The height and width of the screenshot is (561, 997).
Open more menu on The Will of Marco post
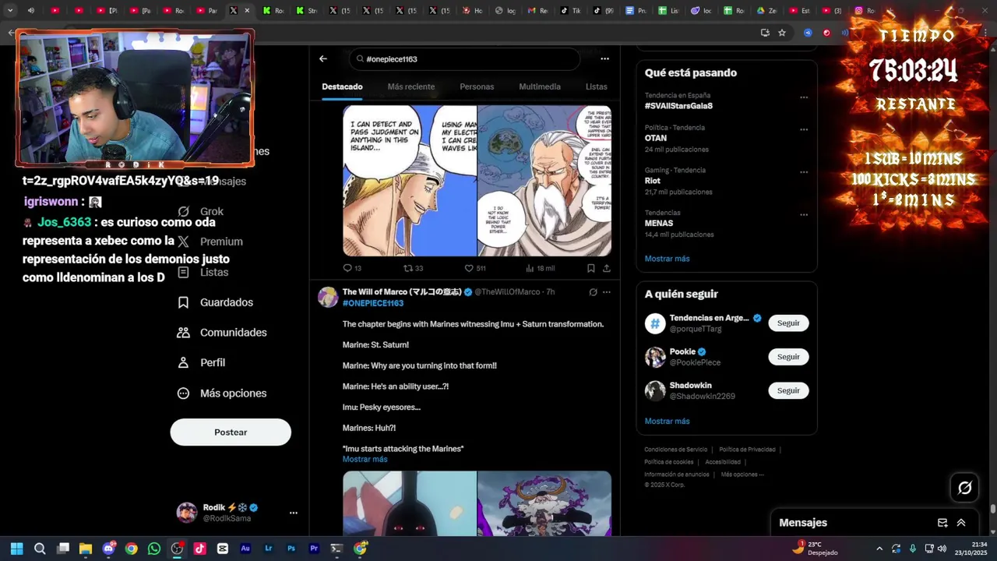607,292
